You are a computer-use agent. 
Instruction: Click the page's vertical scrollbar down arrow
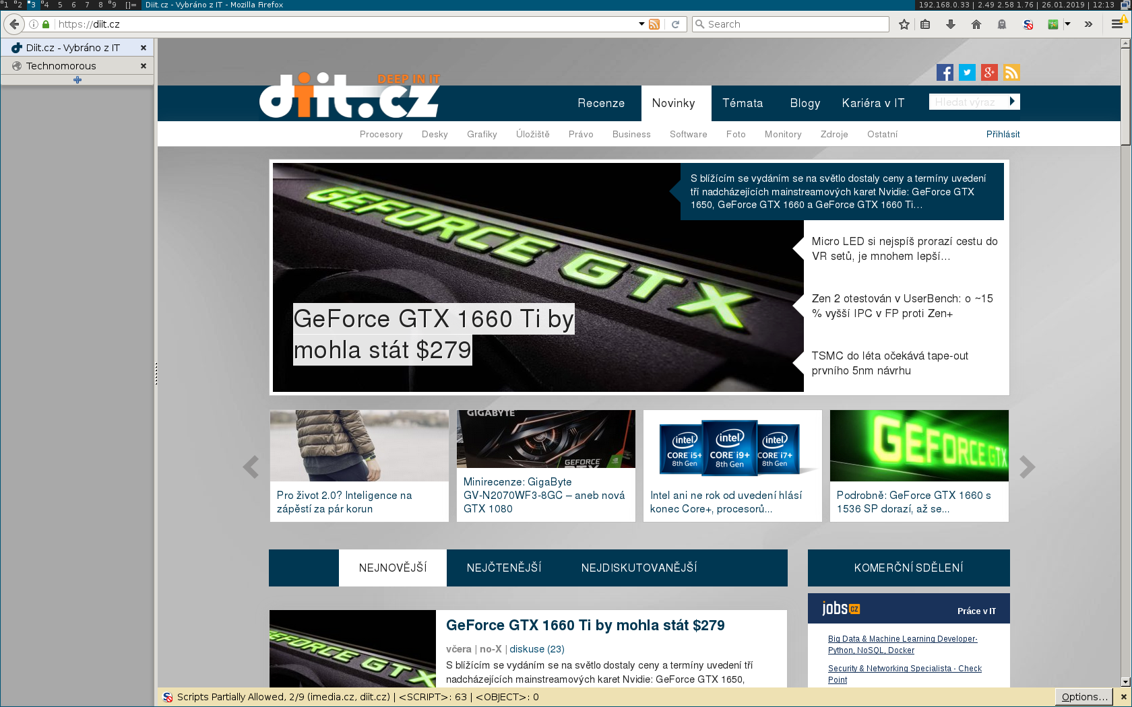click(1125, 681)
